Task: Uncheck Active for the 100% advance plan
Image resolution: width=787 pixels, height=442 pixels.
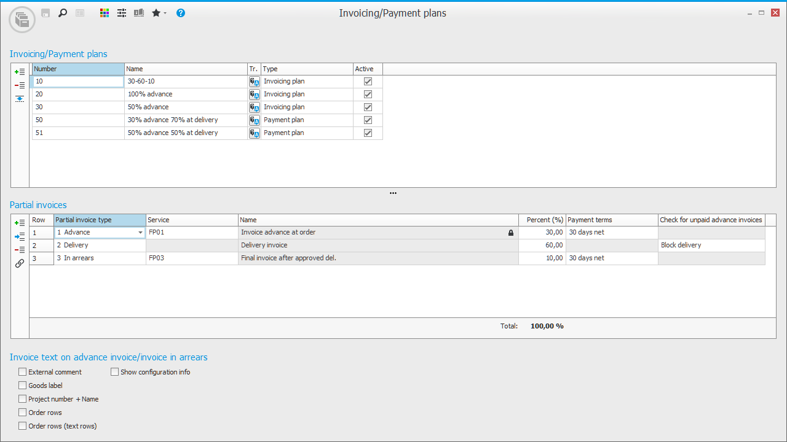Action: tap(368, 95)
